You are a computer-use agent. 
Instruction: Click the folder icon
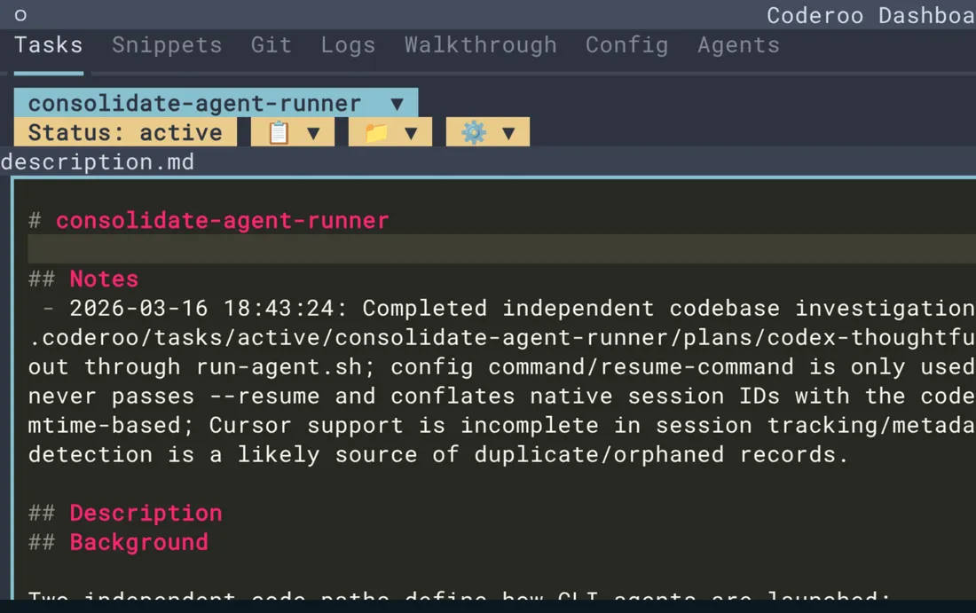click(376, 132)
